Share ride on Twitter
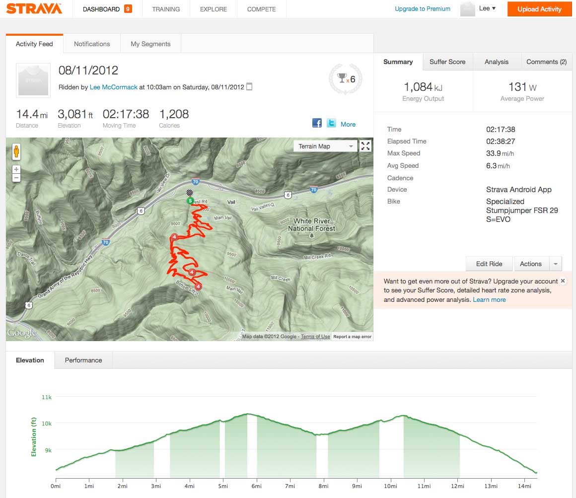 (331, 123)
